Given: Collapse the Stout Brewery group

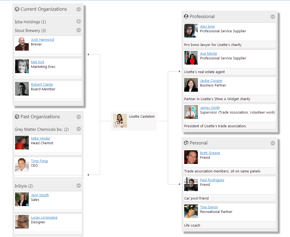Looking at the screenshot, I should click(x=79, y=30).
